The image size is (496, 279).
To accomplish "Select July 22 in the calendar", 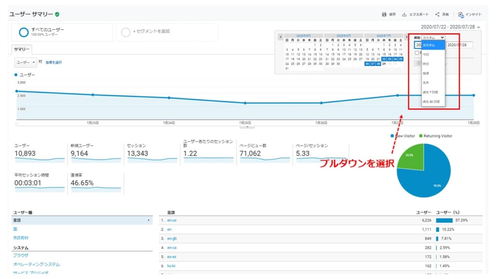I will pos(384,59).
